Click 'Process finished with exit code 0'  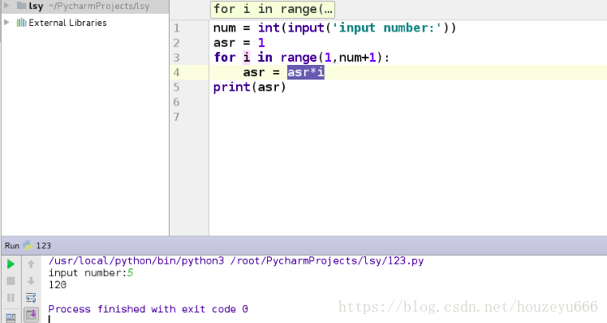(148, 309)
